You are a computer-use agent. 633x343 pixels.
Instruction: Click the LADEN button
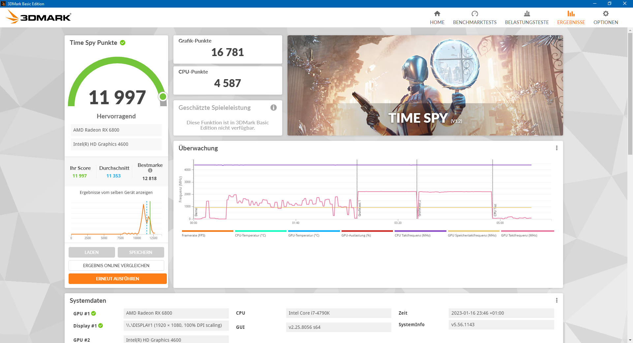pos(92,252)
